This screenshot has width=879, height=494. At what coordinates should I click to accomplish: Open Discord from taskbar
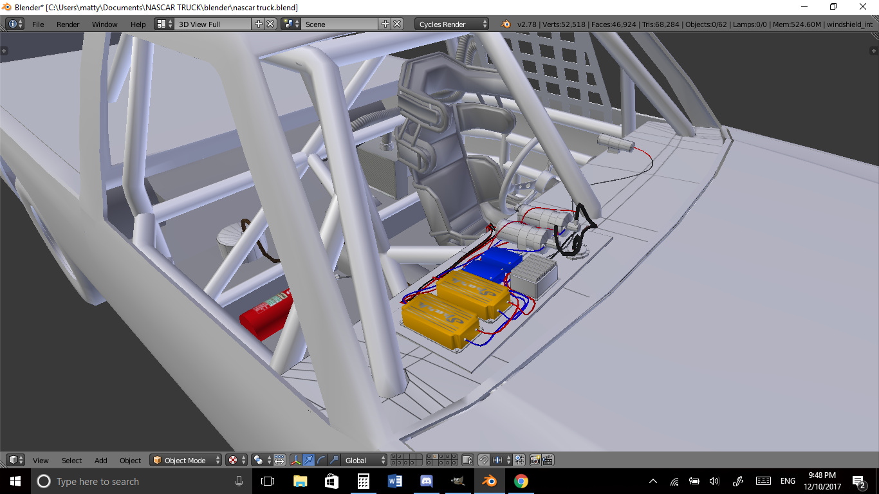[x=426, y=481]
